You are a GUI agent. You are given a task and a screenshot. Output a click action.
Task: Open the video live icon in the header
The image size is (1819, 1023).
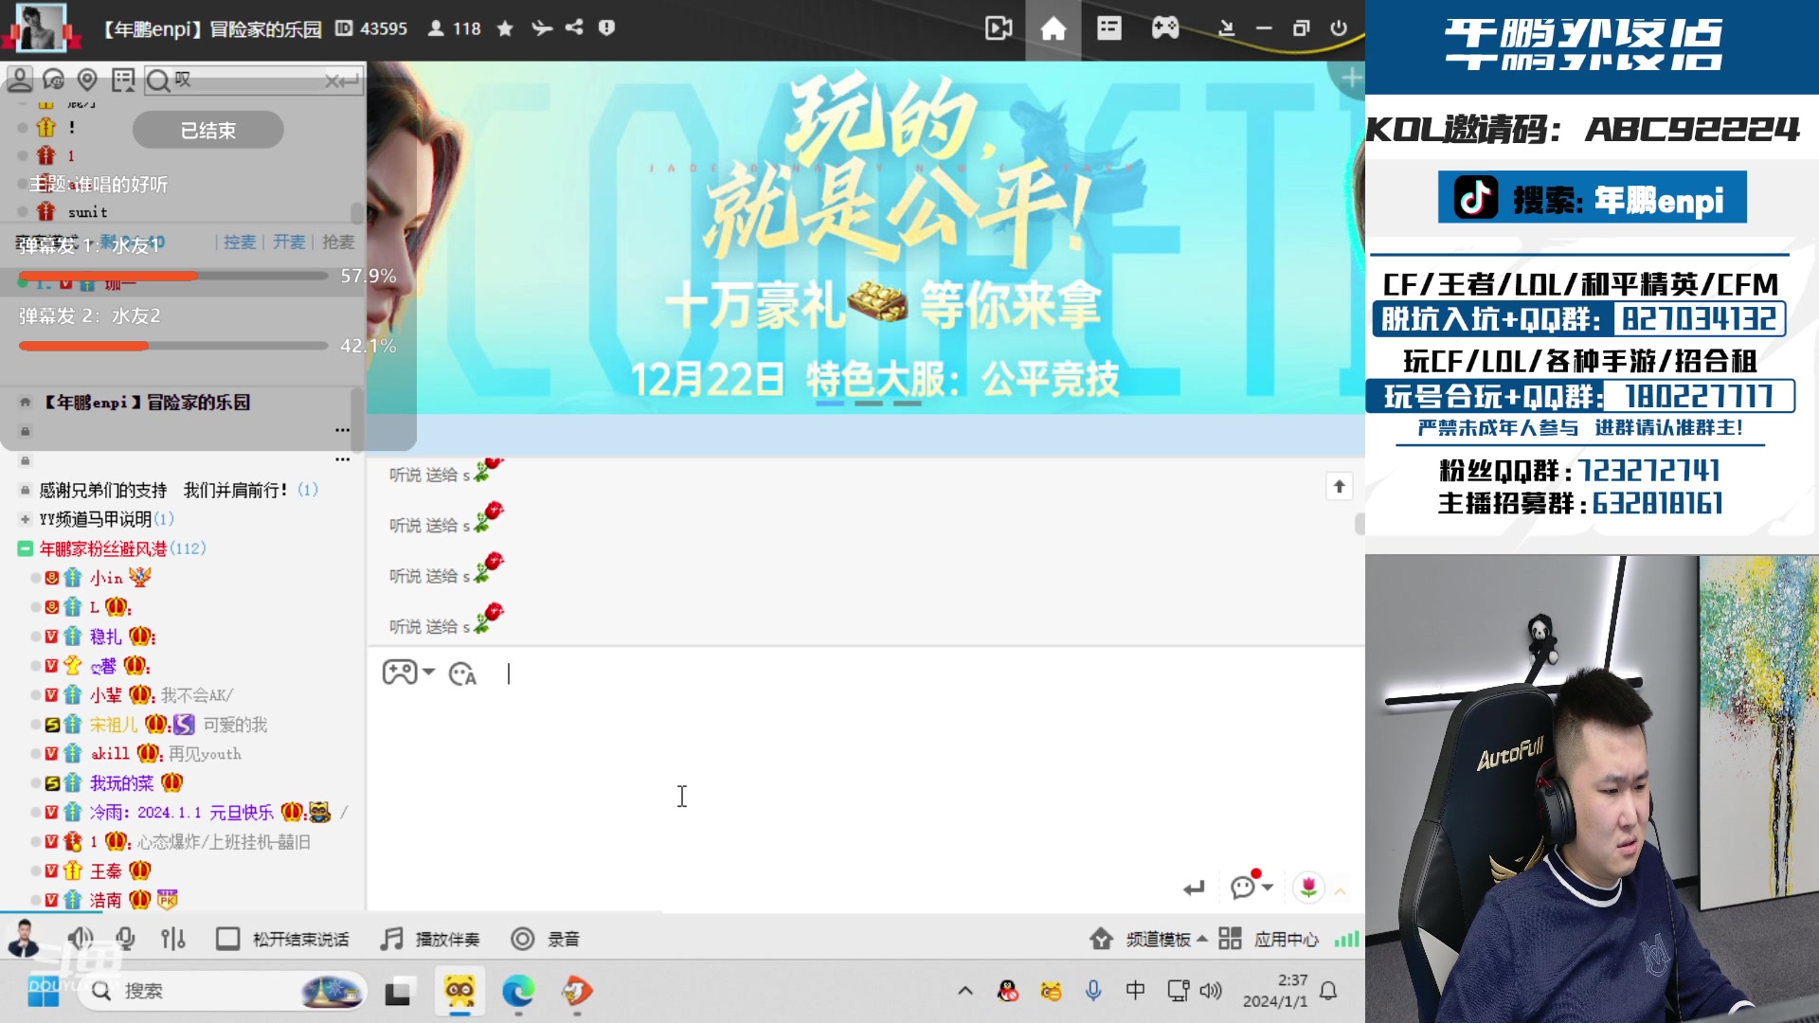[x=999, y=28]
